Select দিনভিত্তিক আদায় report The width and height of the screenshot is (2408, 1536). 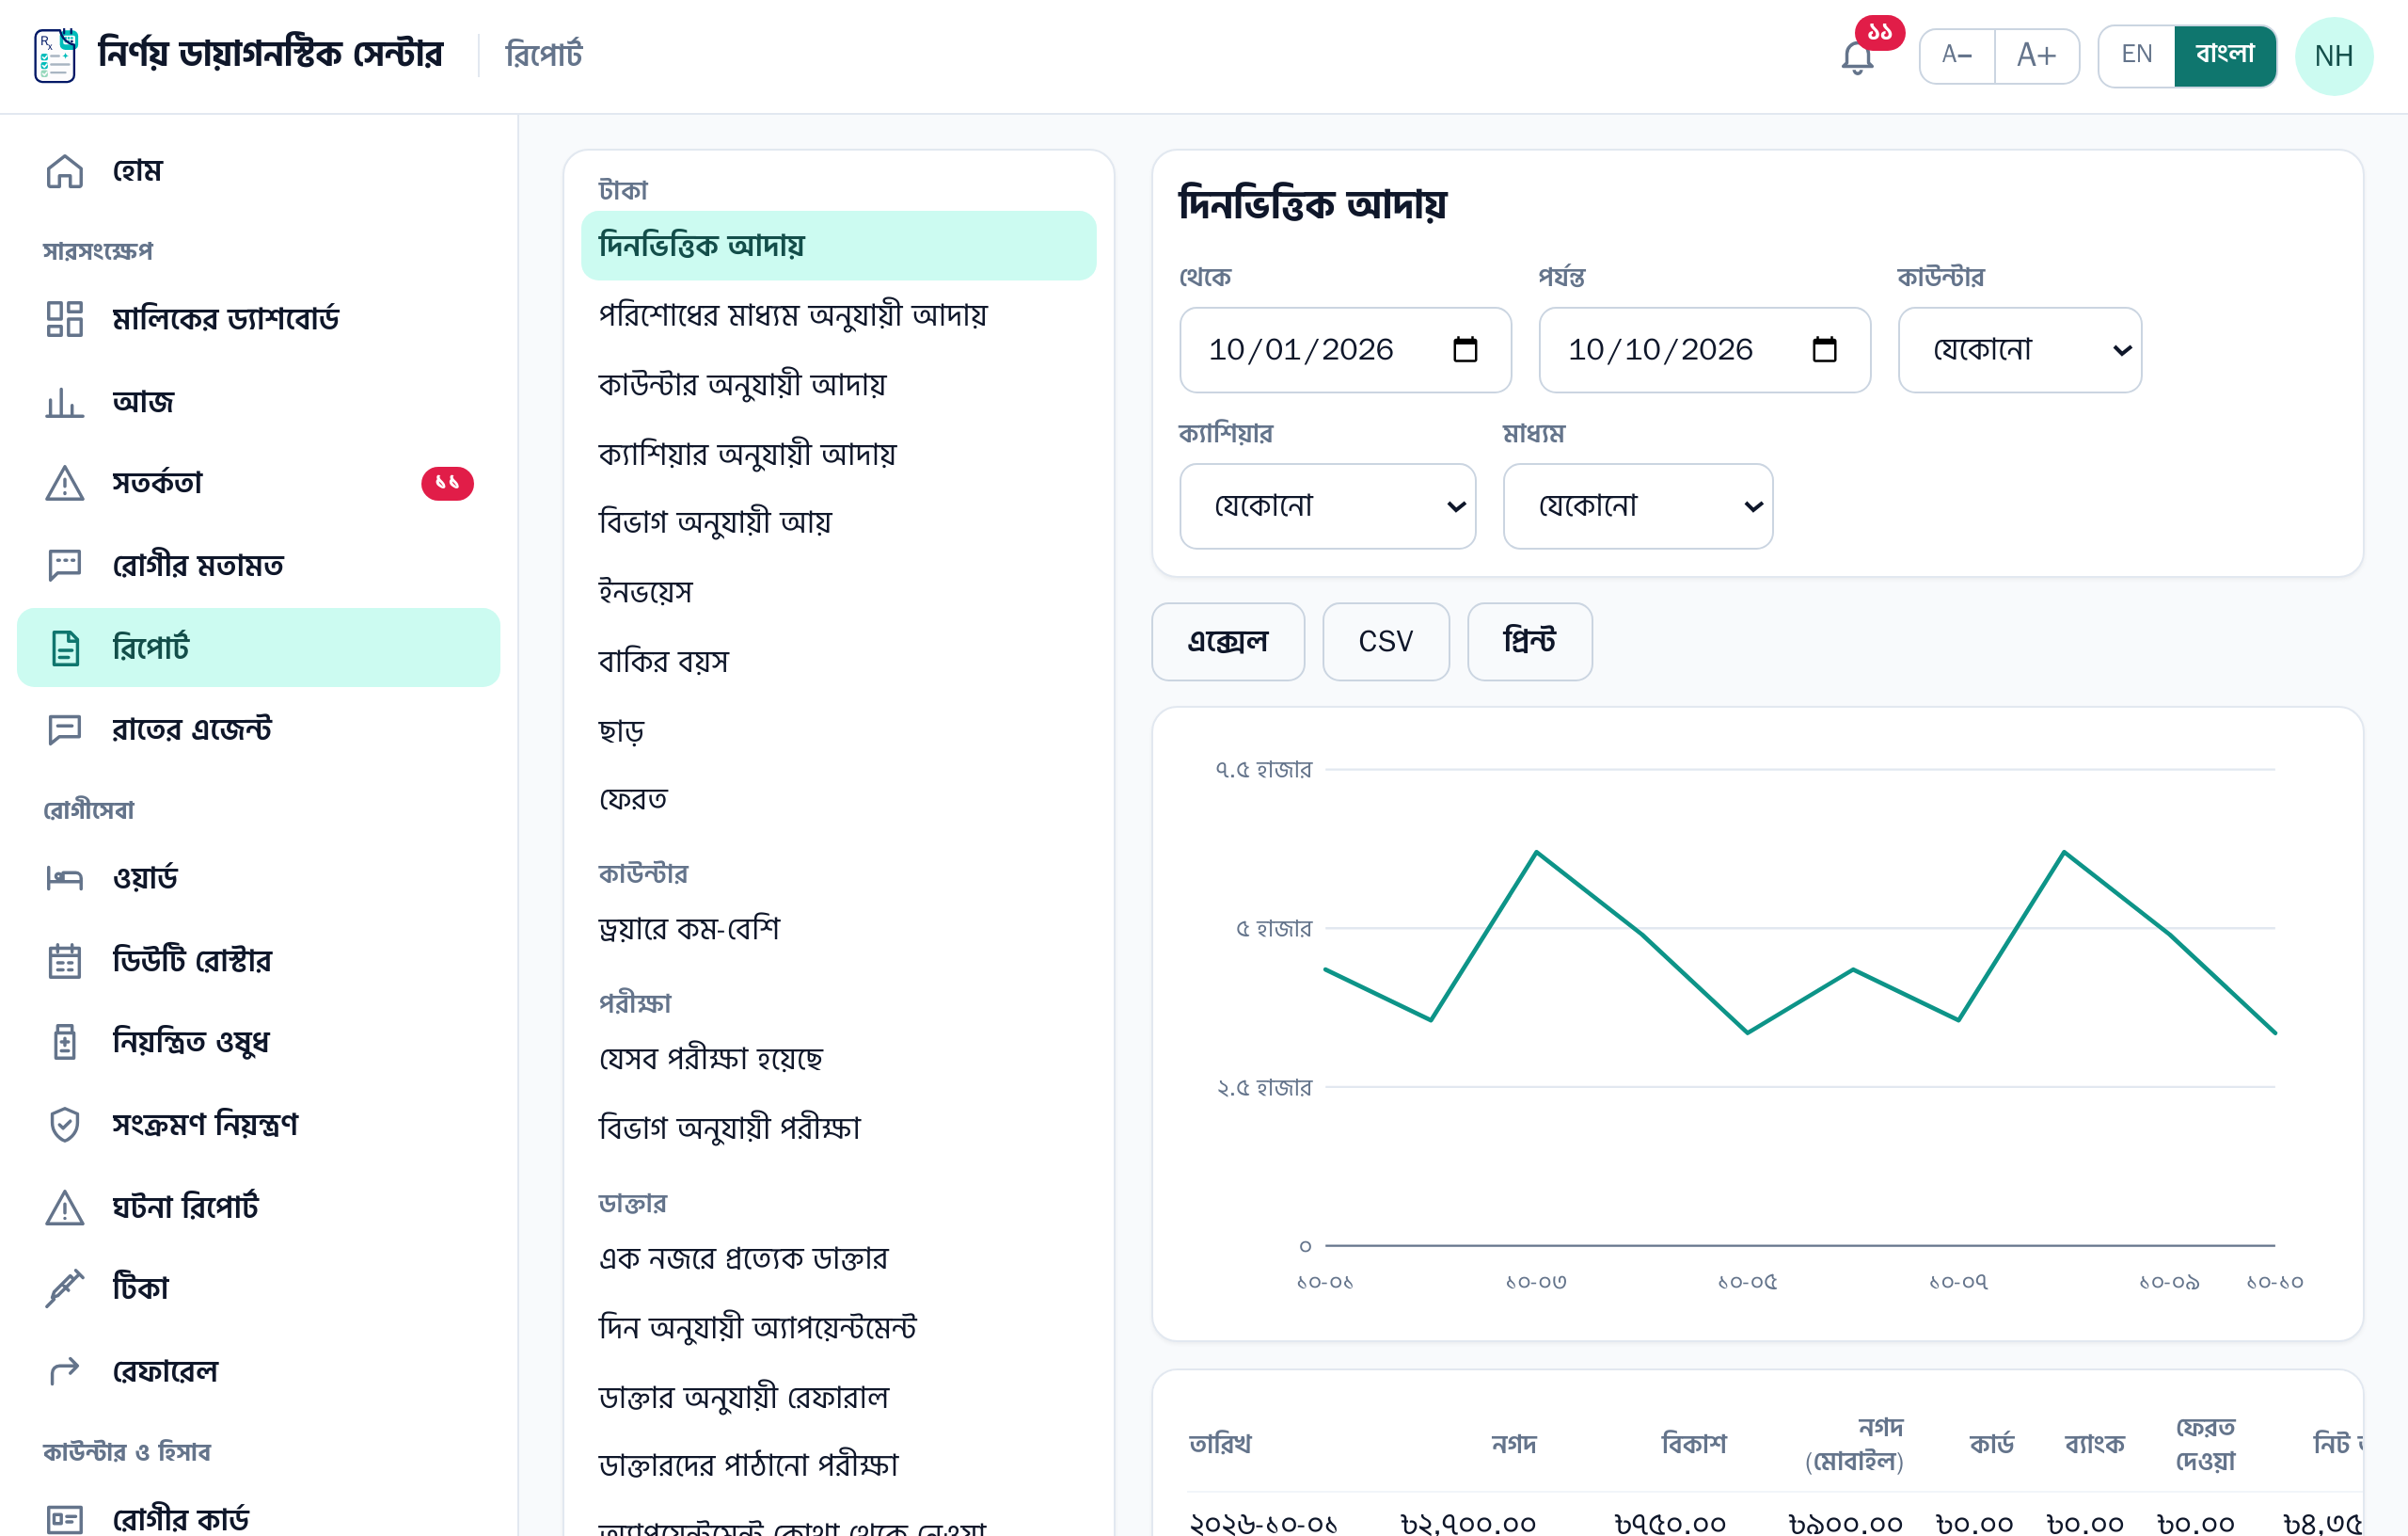tap(838, 245)
